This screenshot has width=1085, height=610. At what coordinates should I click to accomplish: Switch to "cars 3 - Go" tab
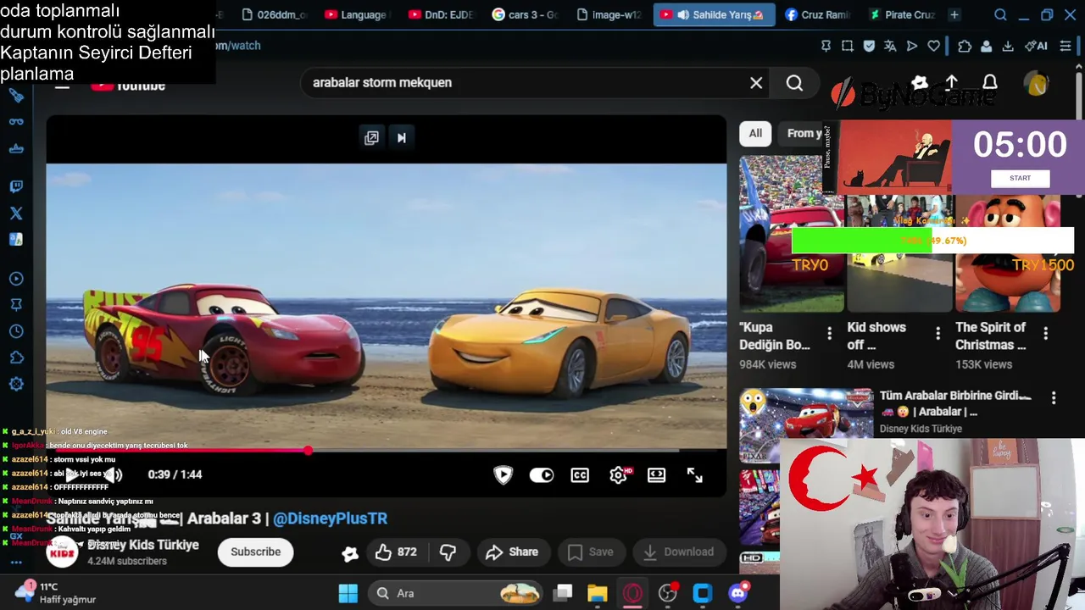pos(523,14)
